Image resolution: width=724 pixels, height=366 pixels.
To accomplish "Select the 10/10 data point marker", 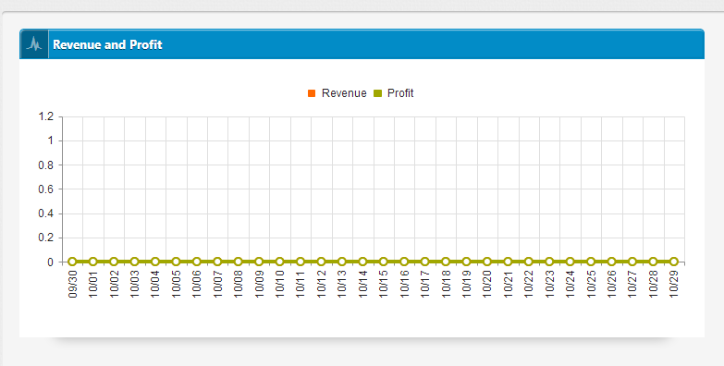I will (x=280, y=262).
